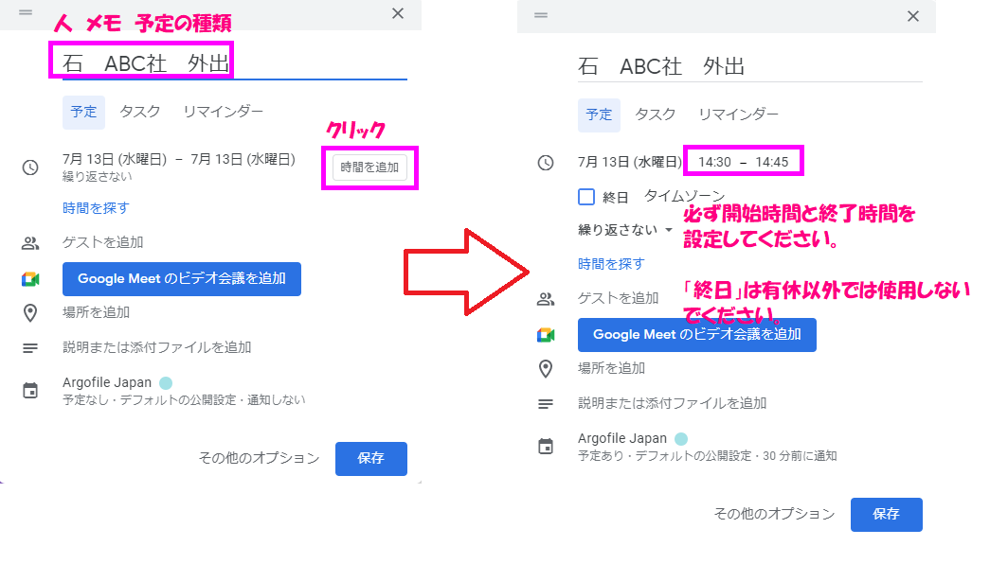Click the location pin icon in left dialog
The height and width of the screenshot is (564, 990).
click(x=30, y=312)
